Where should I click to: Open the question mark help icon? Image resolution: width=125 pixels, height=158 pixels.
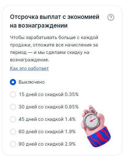click(x=111, y=17)
